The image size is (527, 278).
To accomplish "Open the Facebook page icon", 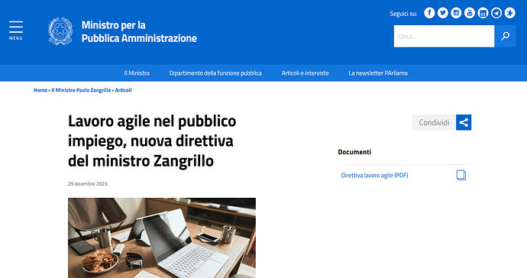I will click(429, 13).
